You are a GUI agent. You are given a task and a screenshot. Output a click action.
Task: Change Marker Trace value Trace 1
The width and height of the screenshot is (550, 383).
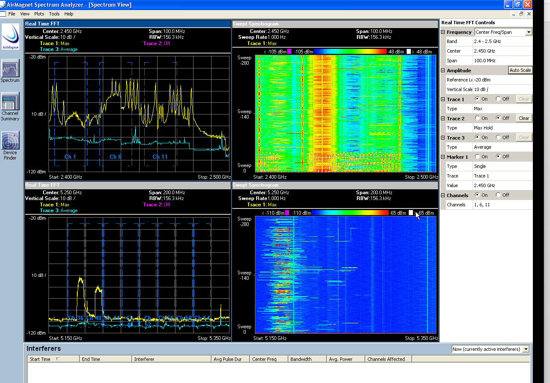[502, 176]
